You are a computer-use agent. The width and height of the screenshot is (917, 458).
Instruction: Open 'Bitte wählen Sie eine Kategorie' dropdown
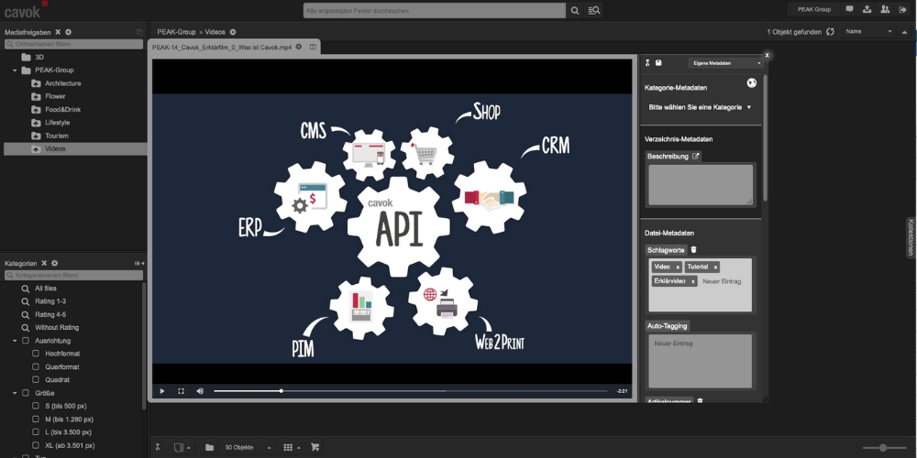click(x=700, y=107)
